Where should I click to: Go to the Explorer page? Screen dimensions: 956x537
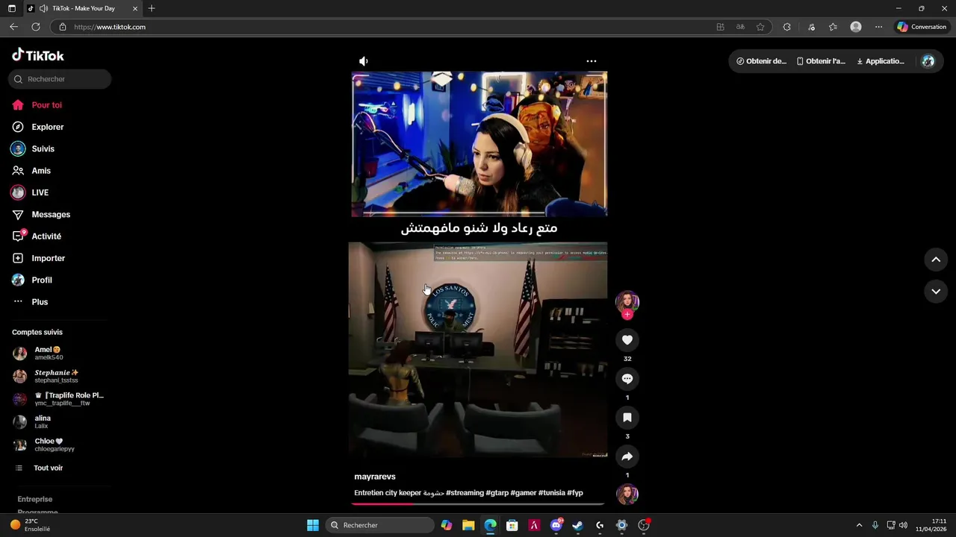pyautogui.click(x=47, y=127)
